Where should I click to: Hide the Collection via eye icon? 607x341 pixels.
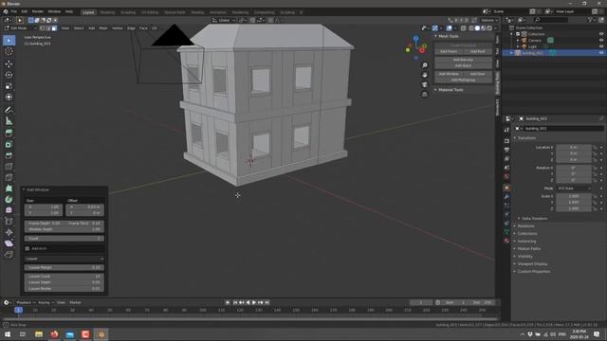click(x=601, y=34)
